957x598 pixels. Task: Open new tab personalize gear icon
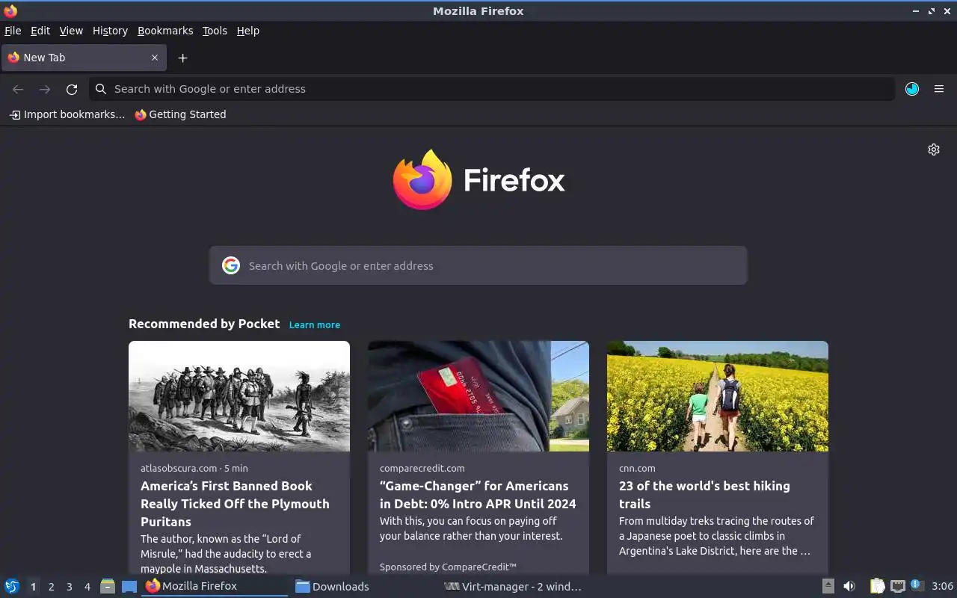point(934,149)
